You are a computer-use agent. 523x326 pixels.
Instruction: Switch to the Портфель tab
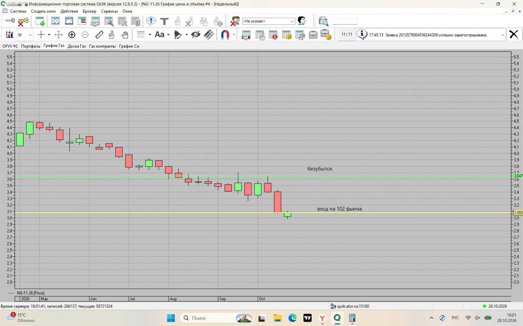(x=31, y=46)
